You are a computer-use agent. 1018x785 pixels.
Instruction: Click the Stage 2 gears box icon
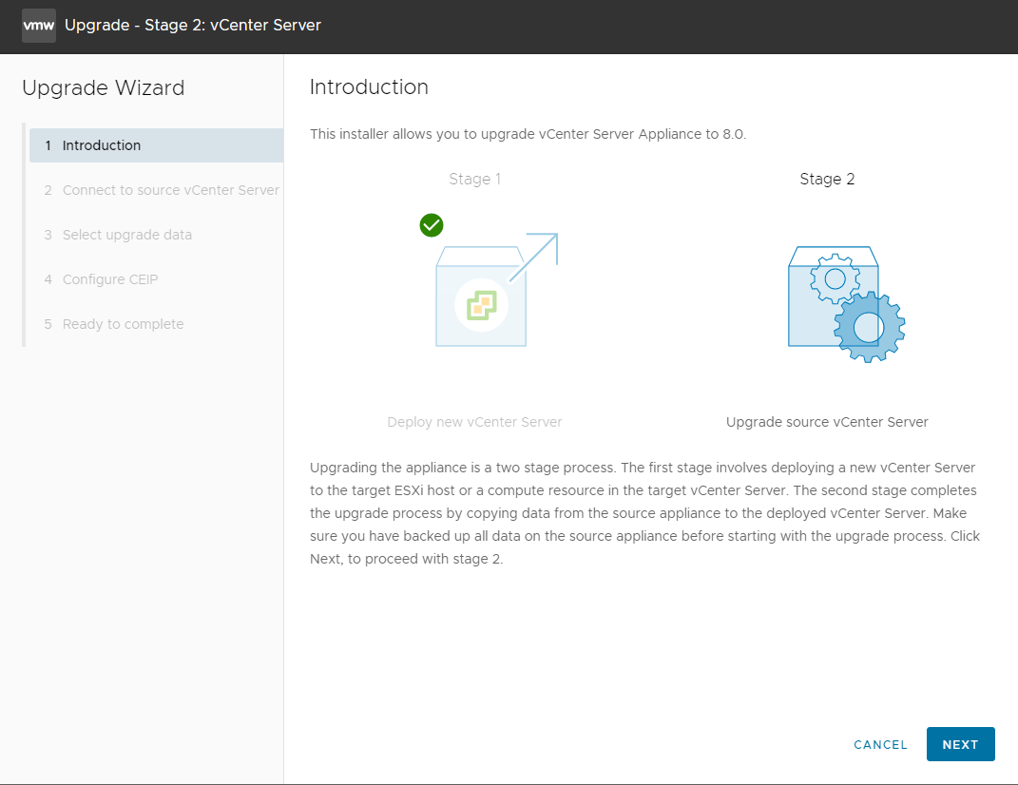click(846, 304)
